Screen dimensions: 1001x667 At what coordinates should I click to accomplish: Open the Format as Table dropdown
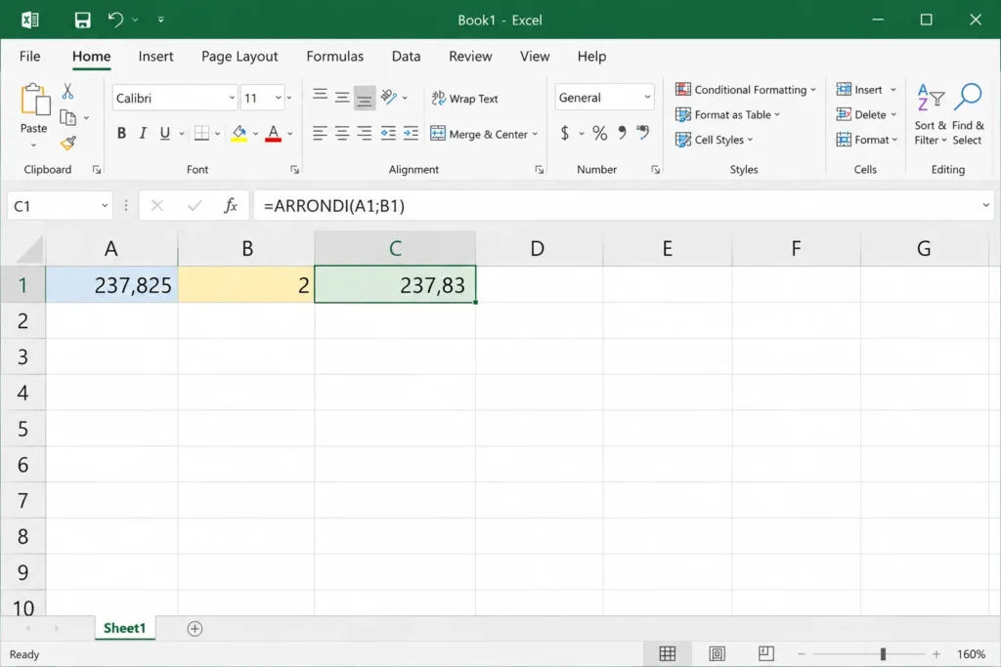pyautogui.click(x=727, y=115)
